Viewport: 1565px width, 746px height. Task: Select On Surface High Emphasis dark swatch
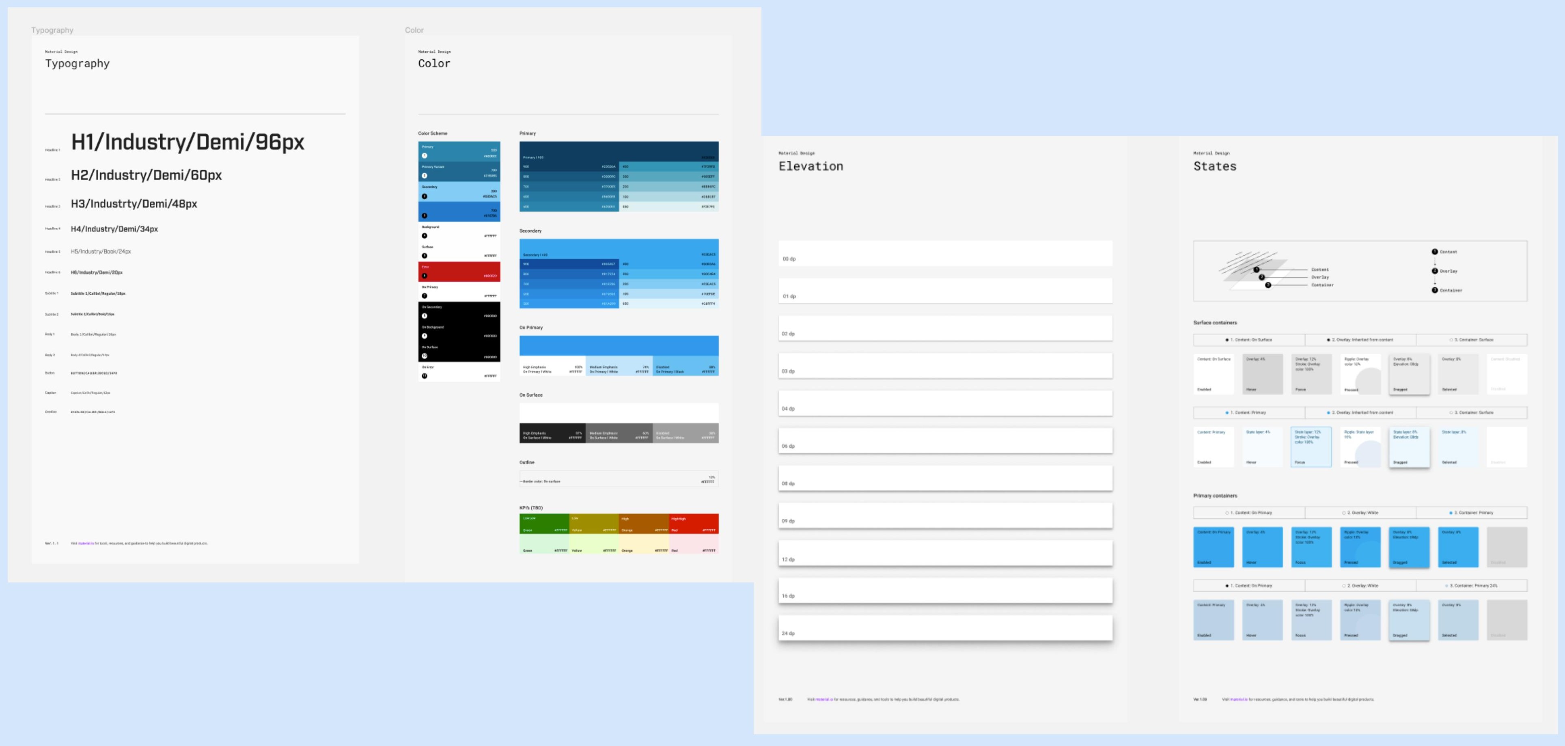tap(552, 433)
